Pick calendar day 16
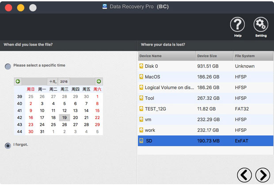This screenshot has width=274, height=186. pos(31,117)
